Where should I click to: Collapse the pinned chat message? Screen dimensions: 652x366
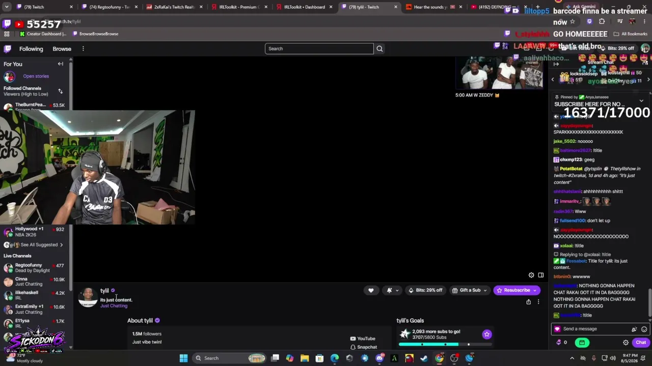641,100
